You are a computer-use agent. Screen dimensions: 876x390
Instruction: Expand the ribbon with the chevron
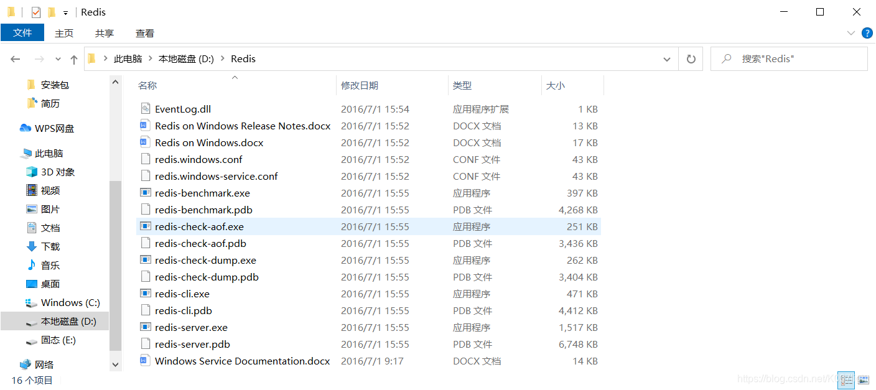(851, 33)
